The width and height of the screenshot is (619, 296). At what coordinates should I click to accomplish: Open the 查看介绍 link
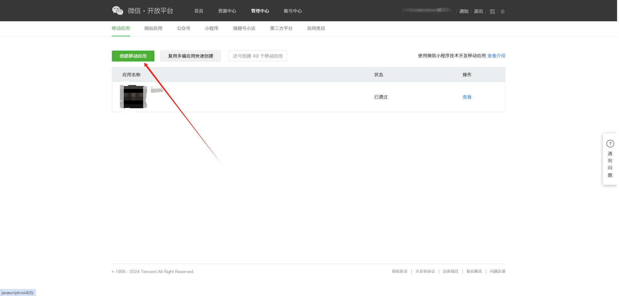pyautogui.click(x=496, y=56)
